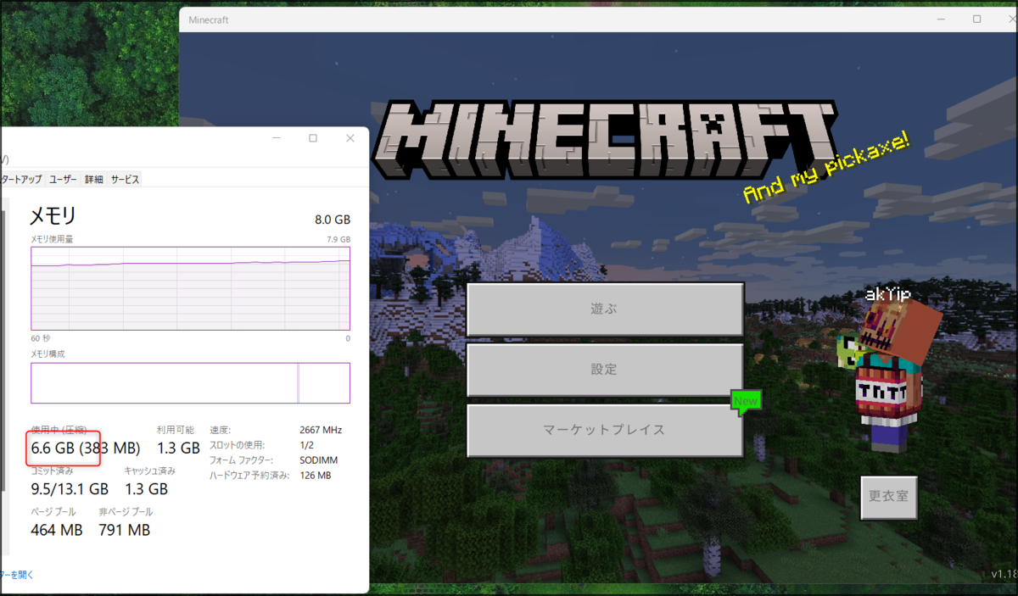Click the 464 MB ページプール value
This screenshot has height=596, width=1018.
(57, 530)
